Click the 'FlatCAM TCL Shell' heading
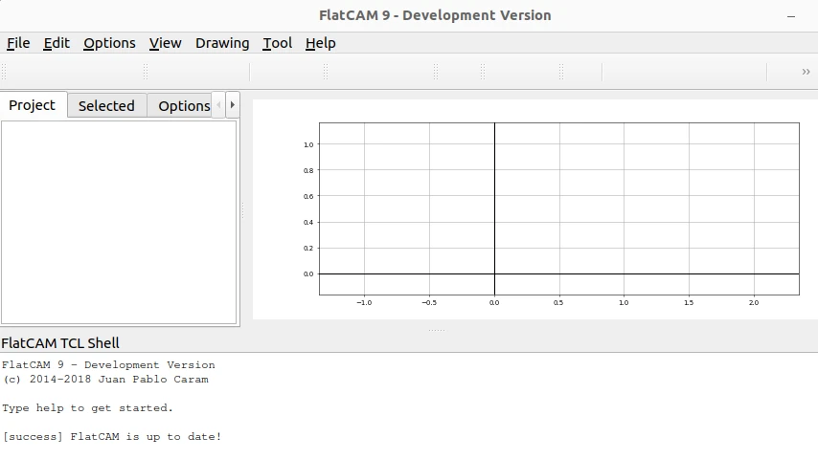 point(60,343)
